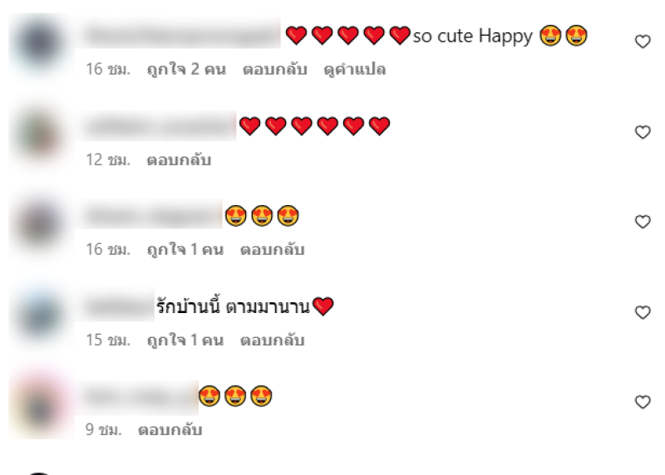View ถูกใจ 1 คน on the 16 ชม. emoji comment

coord(185,249)
